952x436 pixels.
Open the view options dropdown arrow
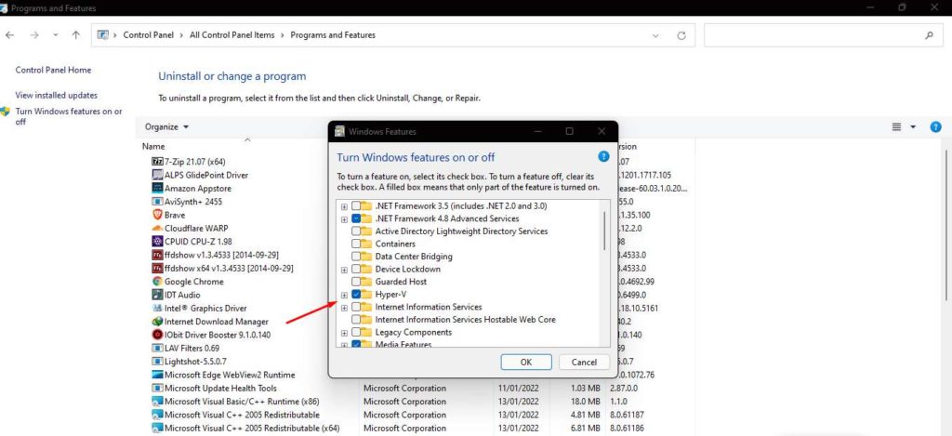913,127
